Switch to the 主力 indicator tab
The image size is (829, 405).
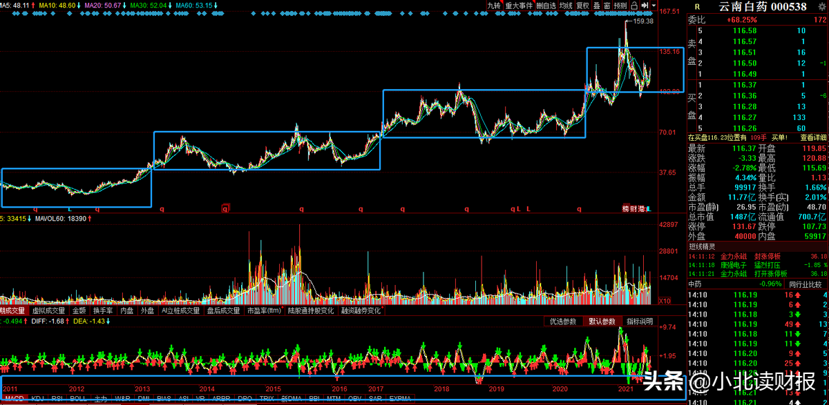[101, 399]
